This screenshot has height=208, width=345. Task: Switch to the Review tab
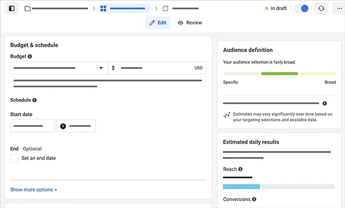[x=190, y=23]
